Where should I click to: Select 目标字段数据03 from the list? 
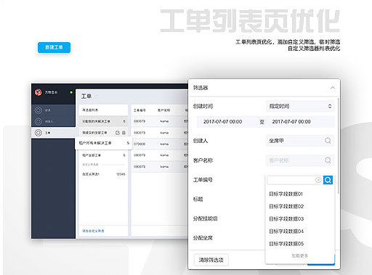[286, 219]
